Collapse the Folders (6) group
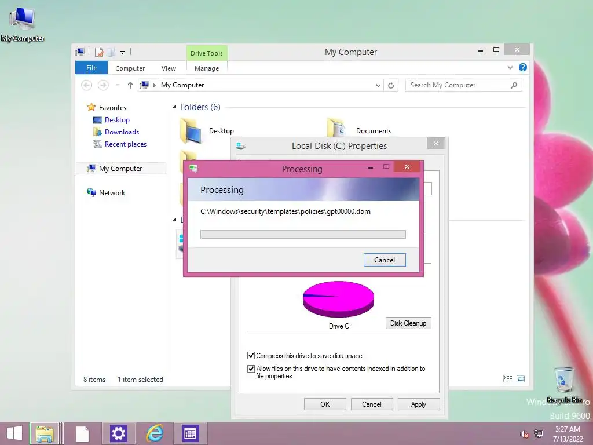Viewport: 593px width, 445px height. click(x=174, y=107)
